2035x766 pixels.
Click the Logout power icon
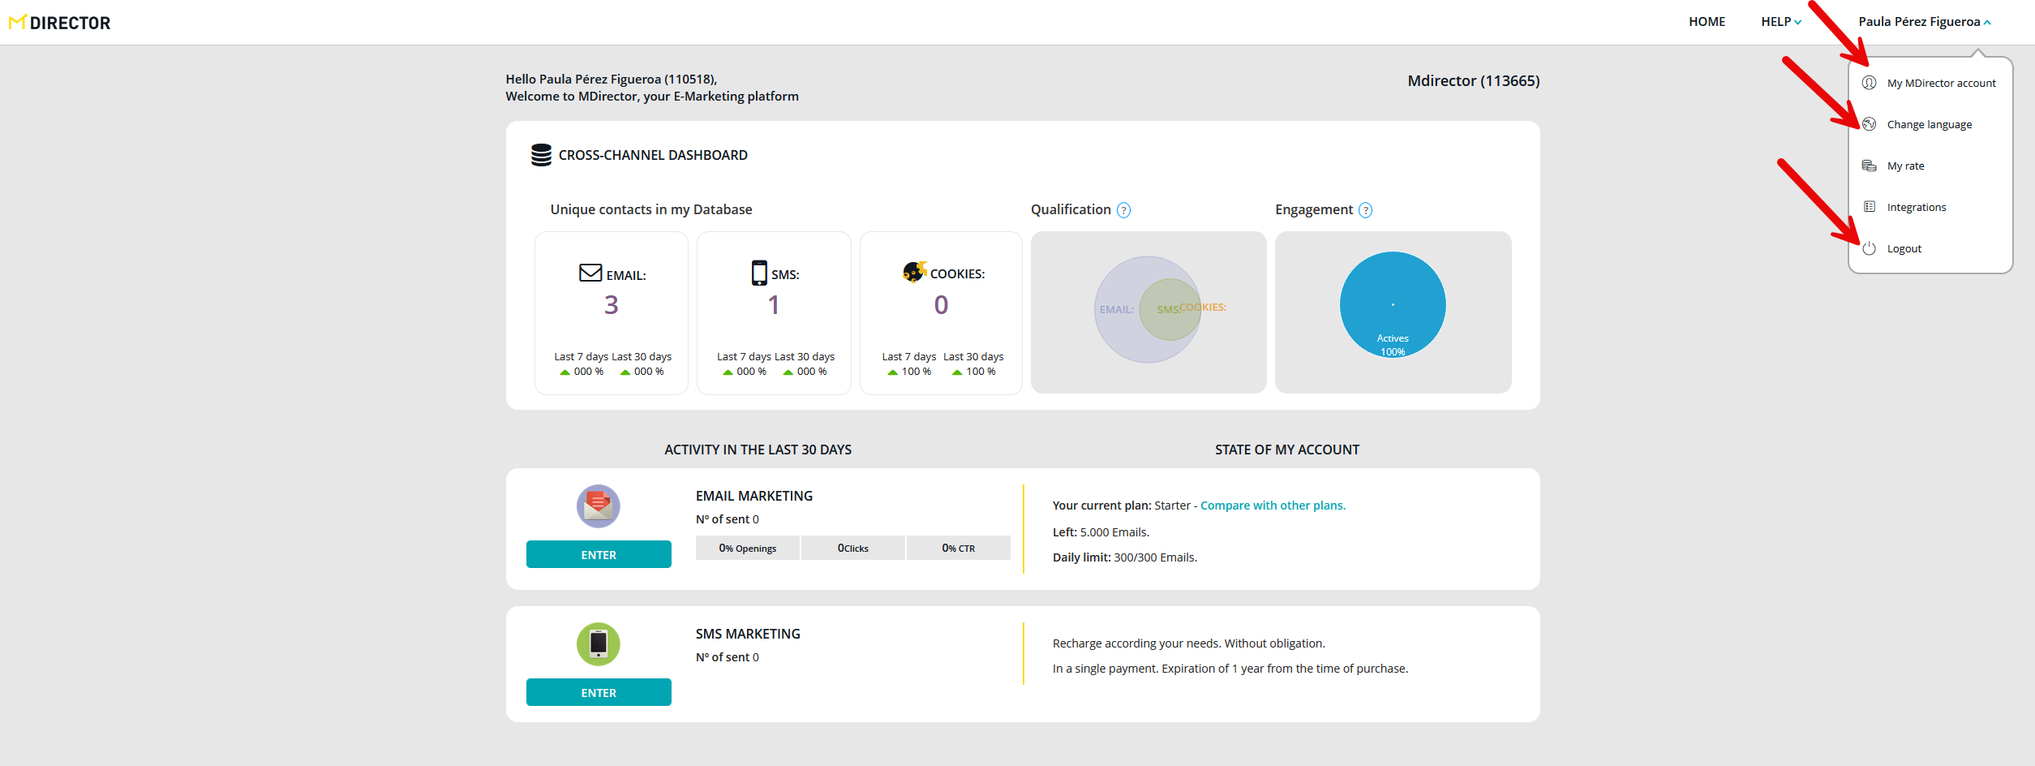pos(1869,248)
